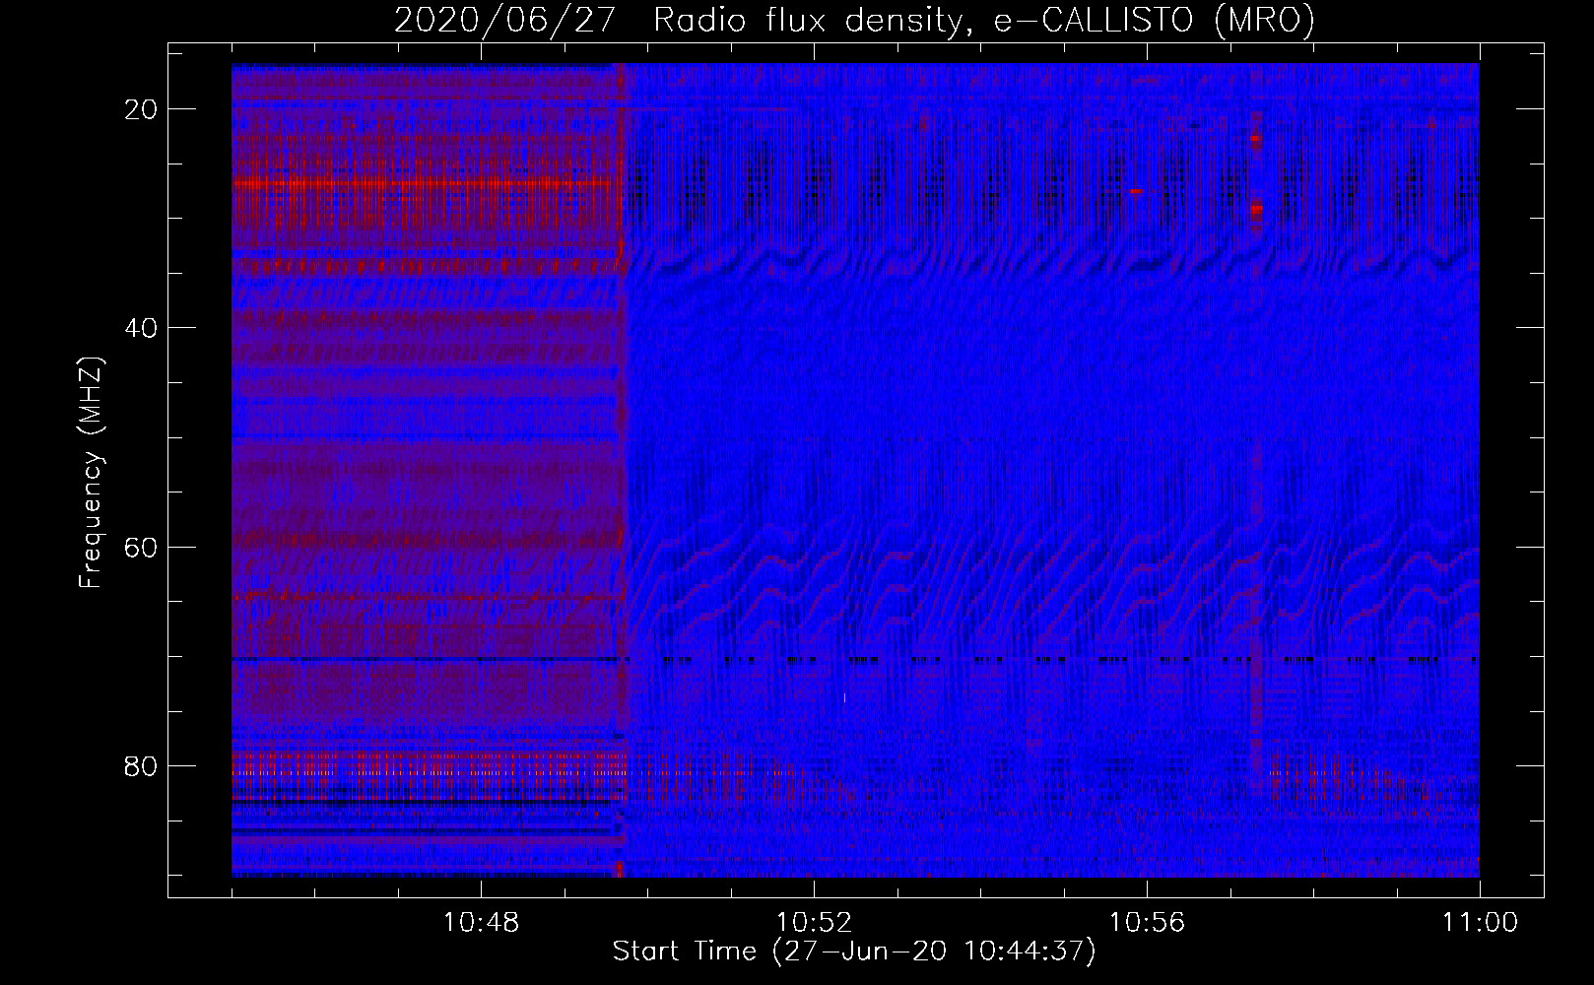Click the plot title 'Radio flux density, e-CALLISTO (MRO)'
The width and height of the screenshot is (1594, 985).
[x=983, y=20]
